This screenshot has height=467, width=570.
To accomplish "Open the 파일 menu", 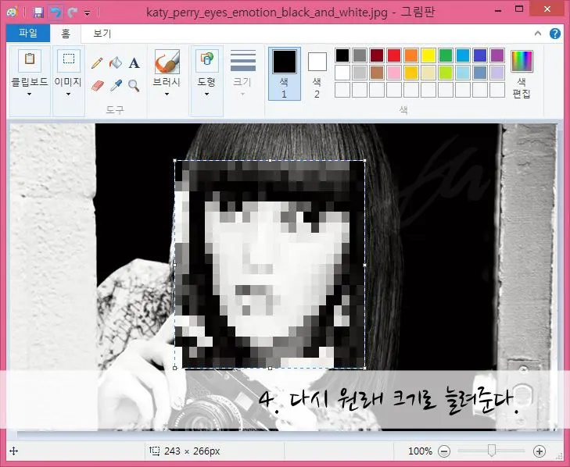I will point(27,34).
